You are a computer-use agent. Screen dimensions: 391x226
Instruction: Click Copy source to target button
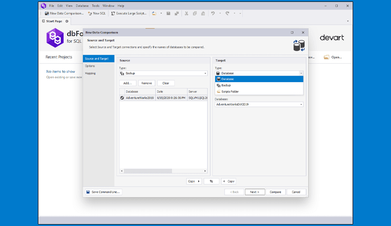pos(194,182)
